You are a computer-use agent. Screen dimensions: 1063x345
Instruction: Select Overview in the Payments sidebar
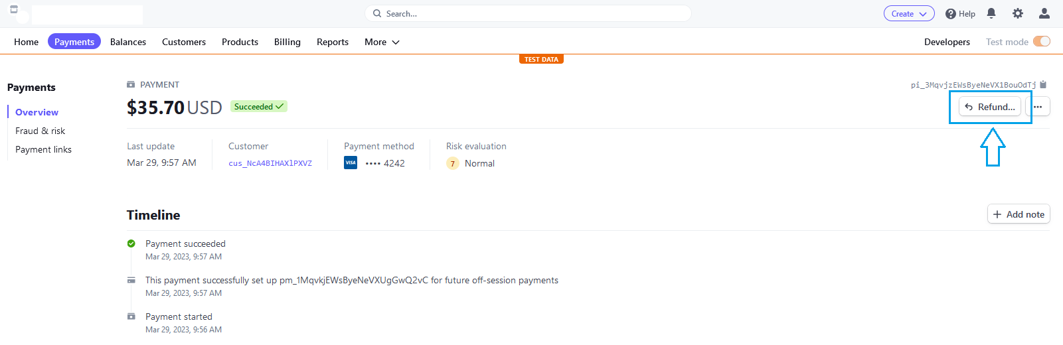point(37,112)
